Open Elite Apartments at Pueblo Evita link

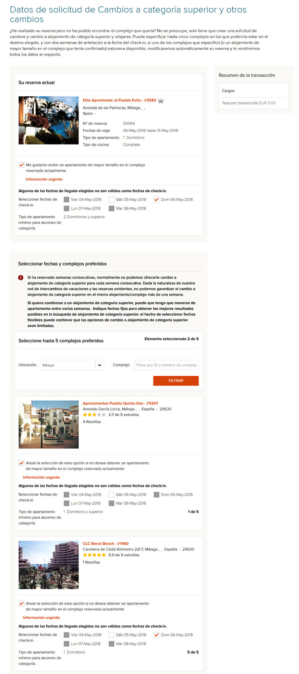pyautogui.click(x=120, y=100)
